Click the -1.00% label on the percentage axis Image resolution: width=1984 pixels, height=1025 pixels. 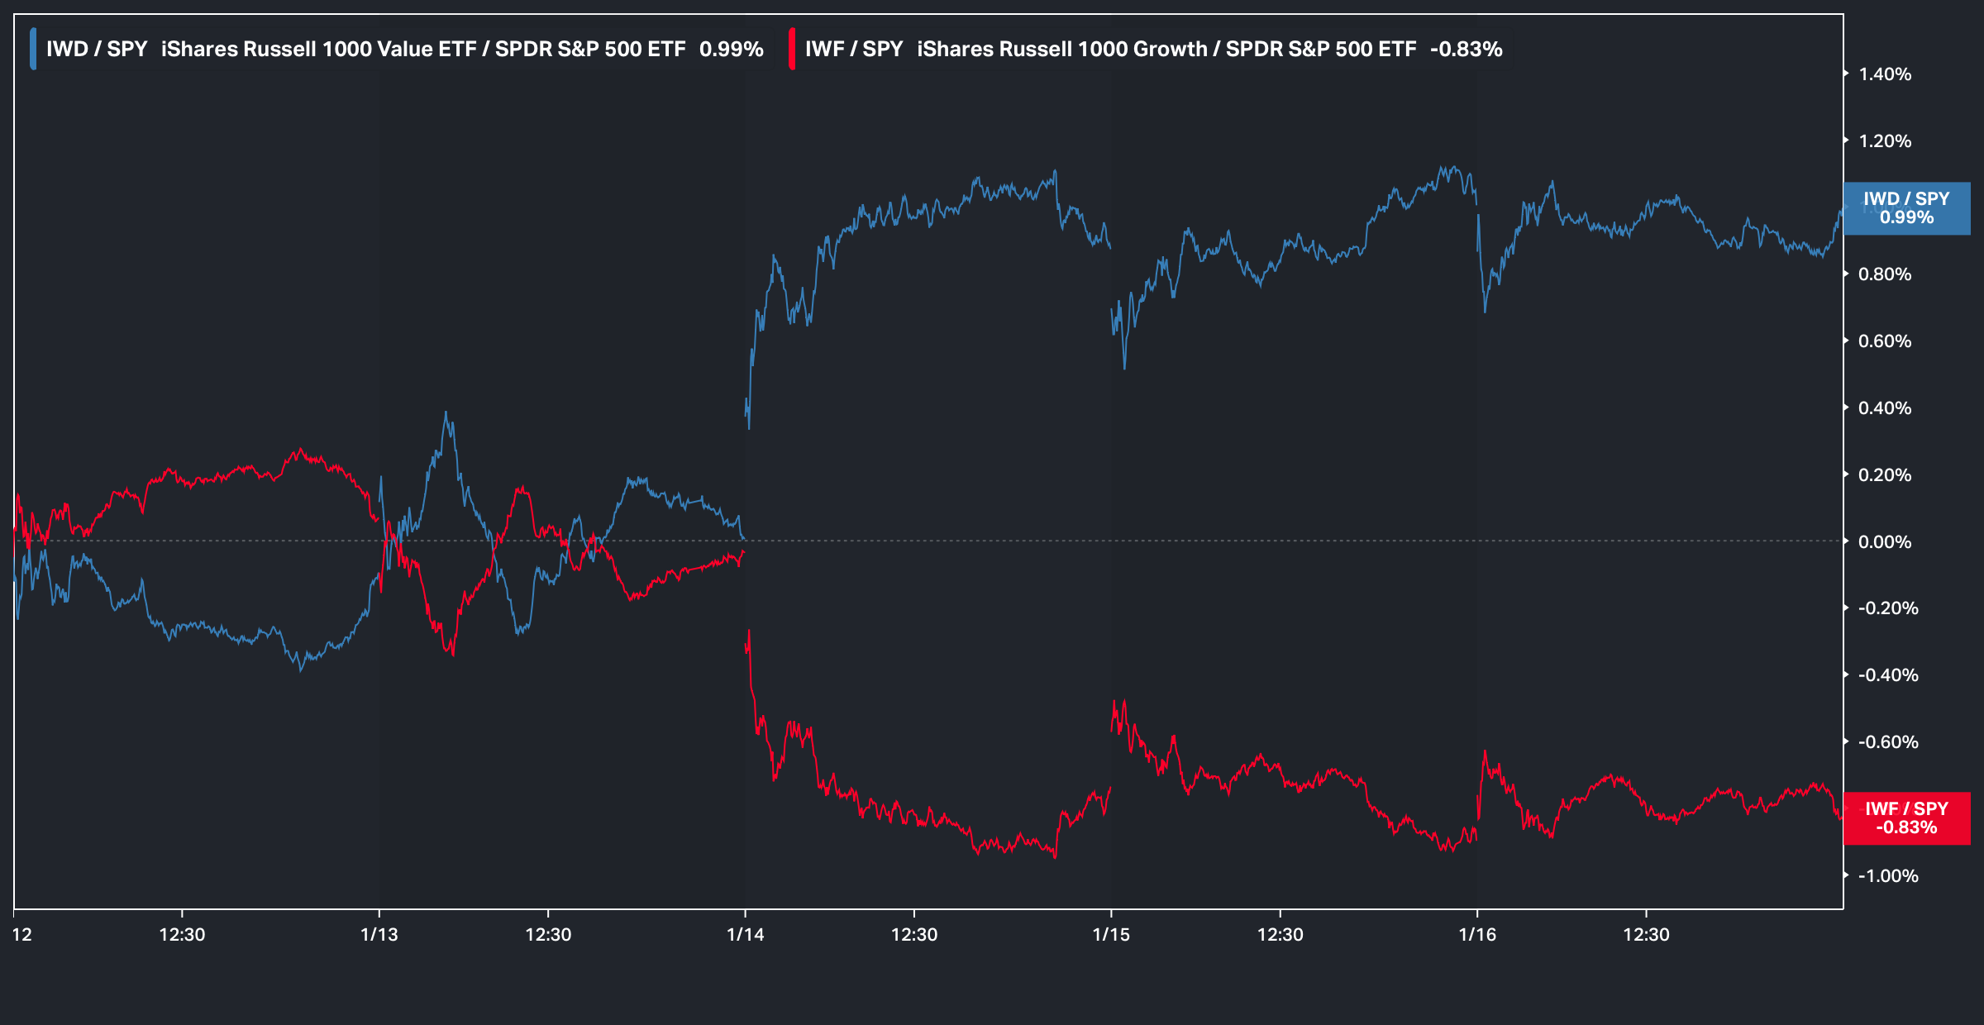tap(1888, 876)
